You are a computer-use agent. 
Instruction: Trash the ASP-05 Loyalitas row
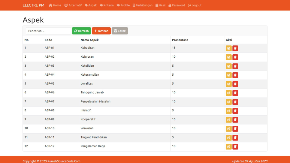click(x=235, y=84)
